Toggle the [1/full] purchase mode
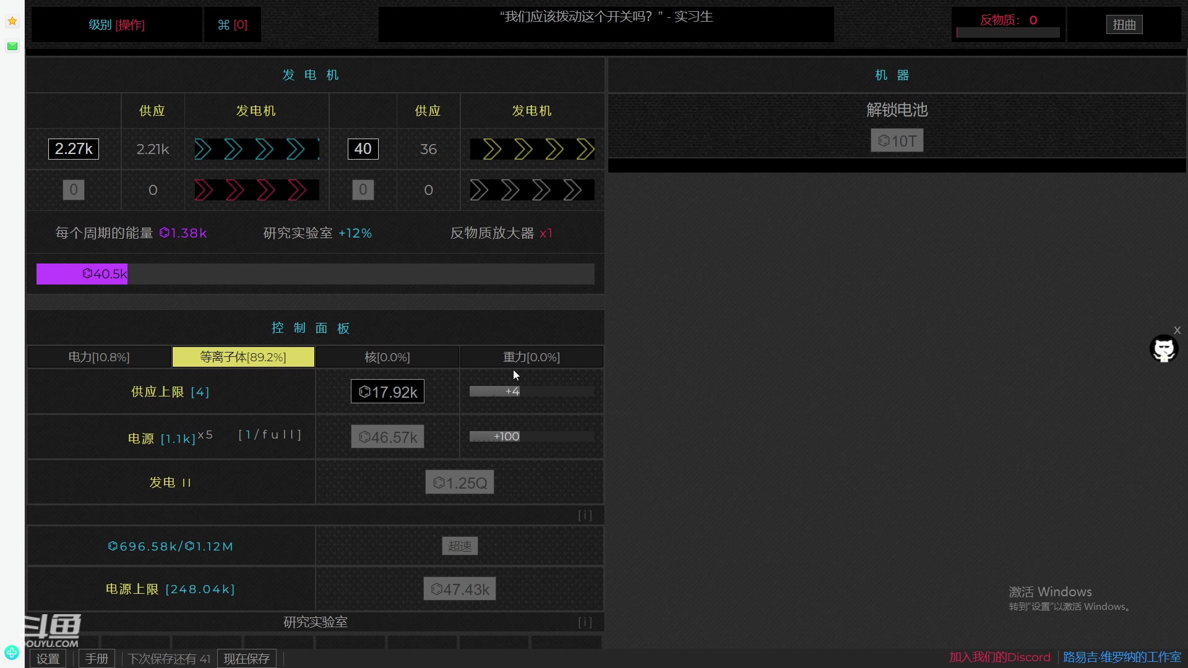 [x=270, y=435]
